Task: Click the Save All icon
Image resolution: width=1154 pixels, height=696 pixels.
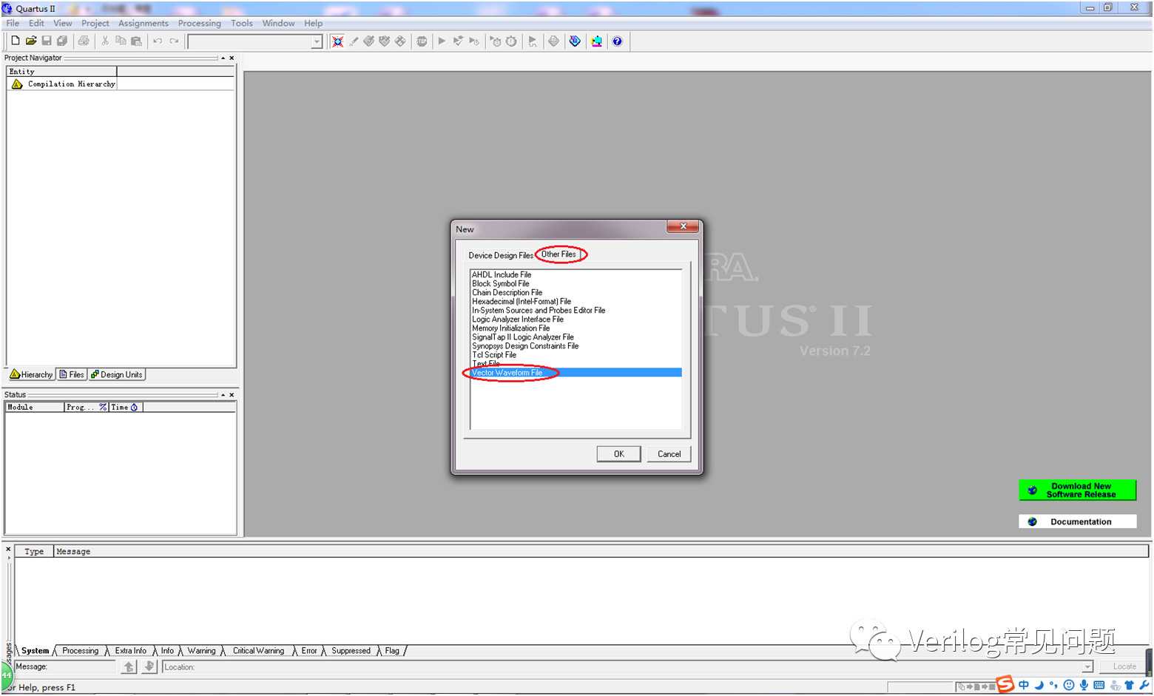Action: pos(62,41)
